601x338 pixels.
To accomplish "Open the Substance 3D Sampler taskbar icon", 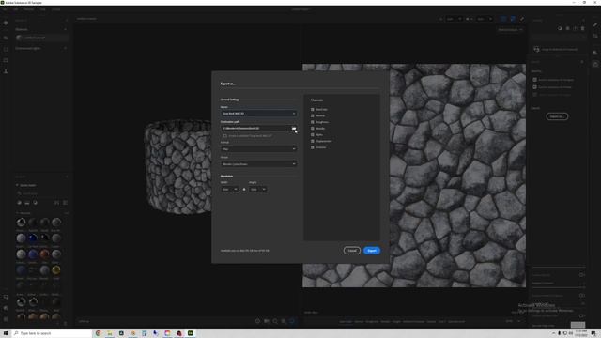I will coord(191,333).
